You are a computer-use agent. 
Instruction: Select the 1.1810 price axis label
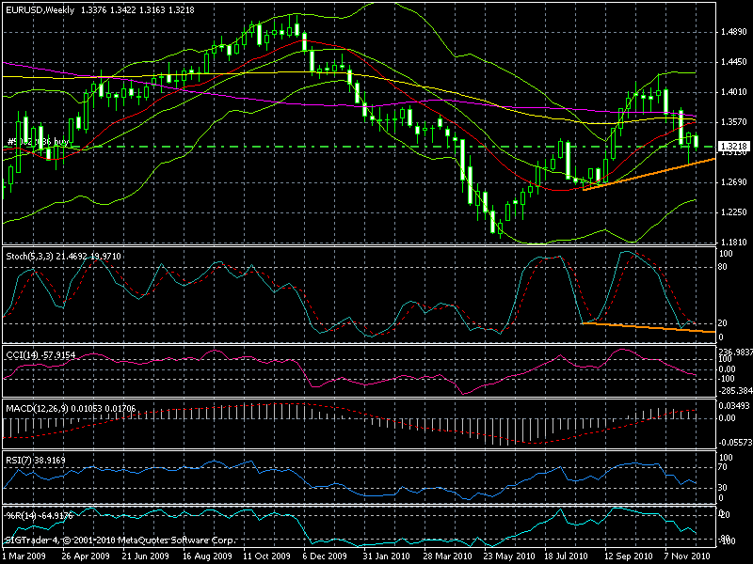click(x=734, y=243)
